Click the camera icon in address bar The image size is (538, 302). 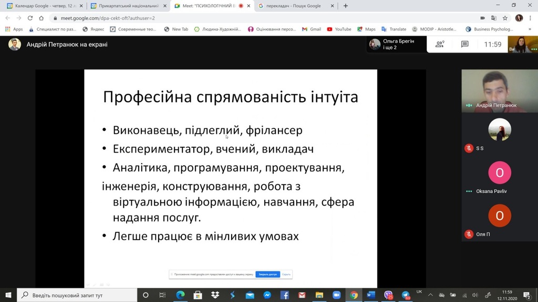pyautogui.click(x=482, y=18)
